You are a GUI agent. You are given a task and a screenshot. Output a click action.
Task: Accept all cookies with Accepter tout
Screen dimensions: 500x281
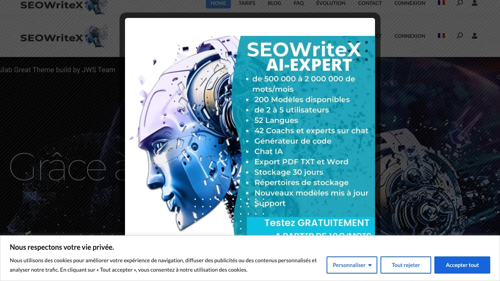[x=462, y=265]
